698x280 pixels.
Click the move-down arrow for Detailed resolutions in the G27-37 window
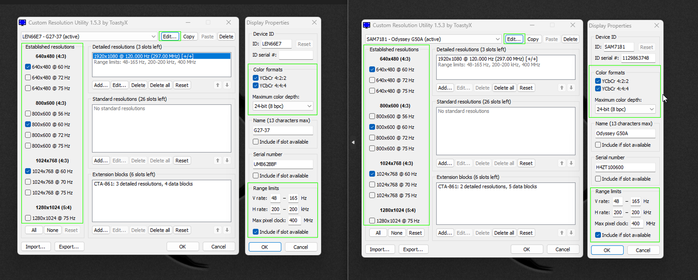click(227, 85)
